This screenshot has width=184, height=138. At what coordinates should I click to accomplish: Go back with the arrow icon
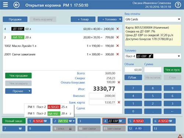(x=17, y=5)
